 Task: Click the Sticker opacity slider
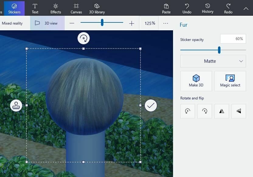213,50
